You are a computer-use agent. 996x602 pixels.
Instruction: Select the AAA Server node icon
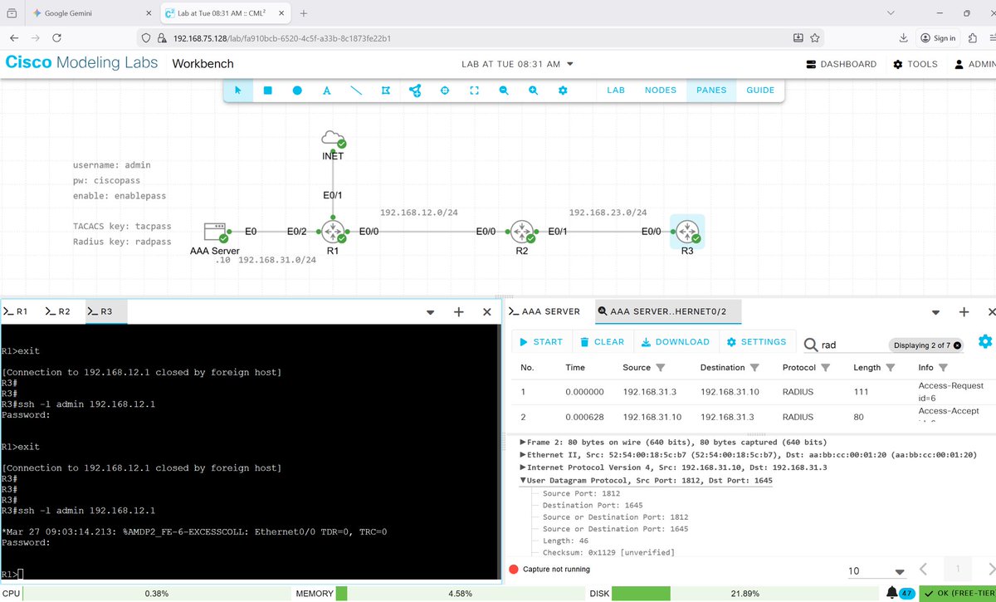[x=217, y=232]
